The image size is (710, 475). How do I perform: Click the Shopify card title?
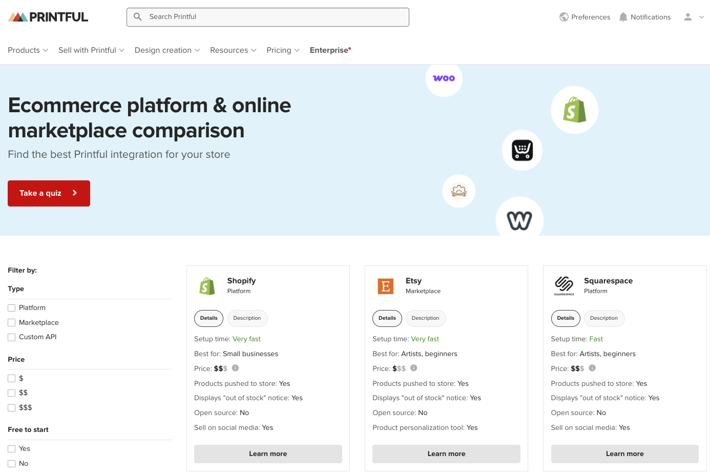(241, 281)
